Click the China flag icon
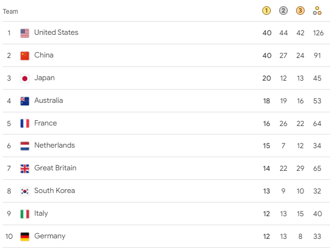332x251 pixels. click(25, 56)
